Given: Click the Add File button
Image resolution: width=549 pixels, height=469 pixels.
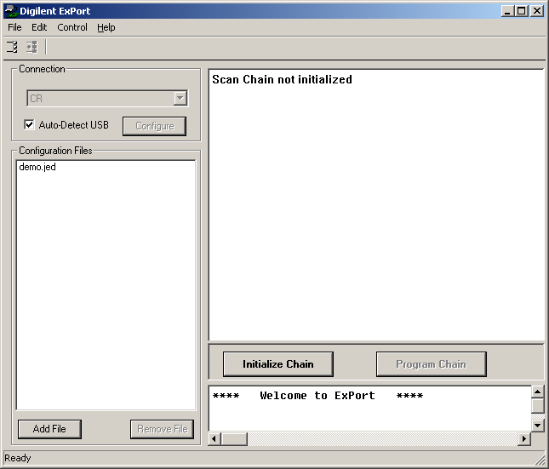Looking at the screenshot, I should 49,429.
